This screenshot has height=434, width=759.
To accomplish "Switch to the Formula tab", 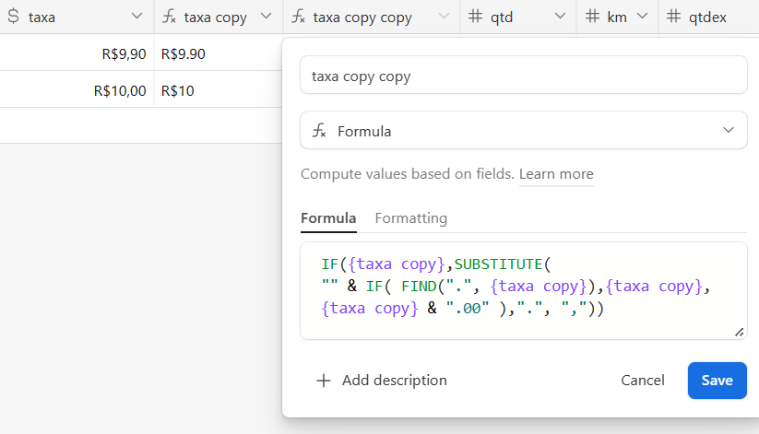I will (x=328, y=218).
